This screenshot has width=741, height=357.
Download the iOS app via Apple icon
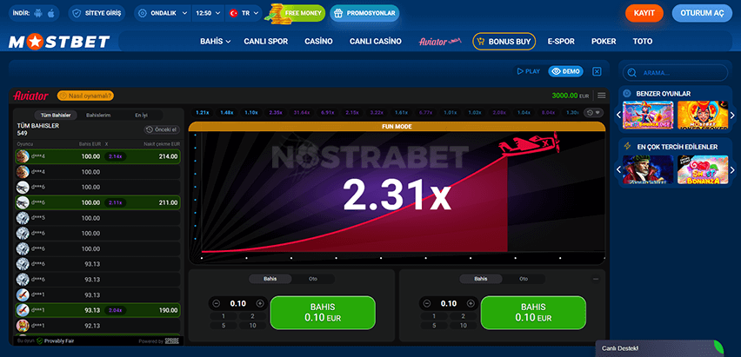50,13
